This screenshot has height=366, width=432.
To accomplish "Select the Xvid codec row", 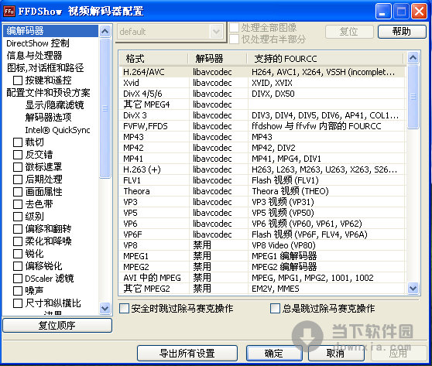I will coord(262,83).
